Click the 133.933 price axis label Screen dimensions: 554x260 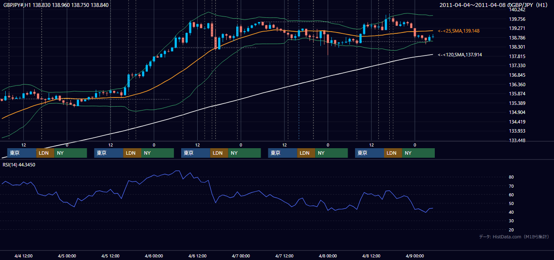click(518, 131)
